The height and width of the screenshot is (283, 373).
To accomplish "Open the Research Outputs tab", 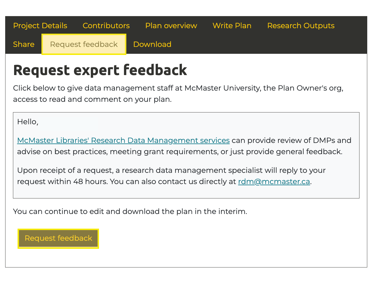I will point(301,26).
